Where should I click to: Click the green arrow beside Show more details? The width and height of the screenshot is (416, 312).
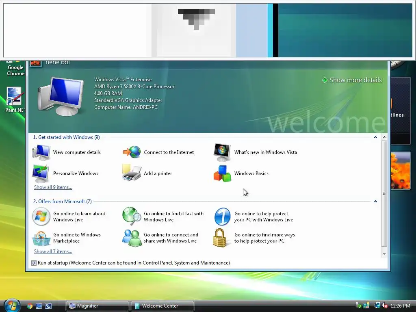click(324, 80)
